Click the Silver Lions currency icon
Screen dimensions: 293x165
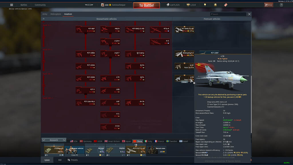(x=168, y=5)
